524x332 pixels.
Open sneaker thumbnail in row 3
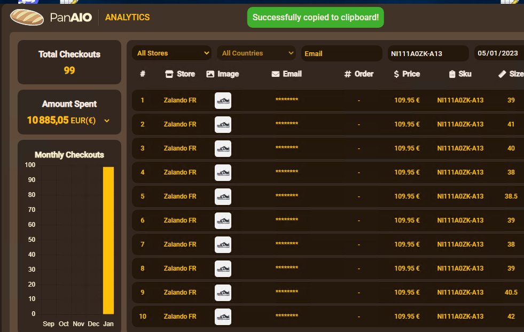click(x=223, y=148)
